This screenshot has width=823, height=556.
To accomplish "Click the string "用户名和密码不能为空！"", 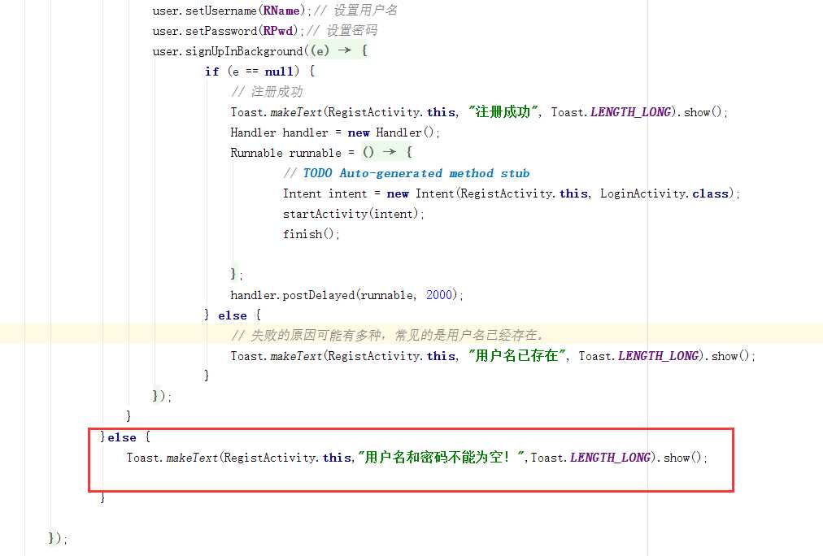I will pyautogui.click(x=442, y=458).
